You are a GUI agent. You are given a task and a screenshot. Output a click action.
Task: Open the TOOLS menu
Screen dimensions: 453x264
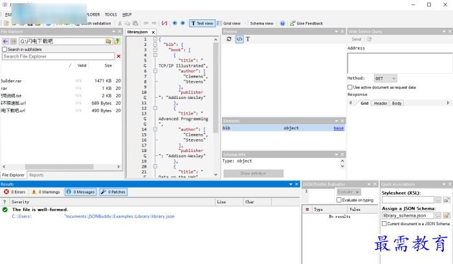111,14
